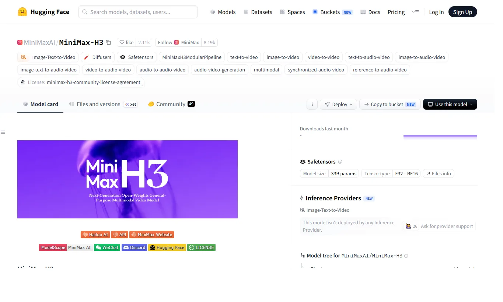Open the orange API badge
This screenshot has width=503, height=302.
(x=120, y=235)
